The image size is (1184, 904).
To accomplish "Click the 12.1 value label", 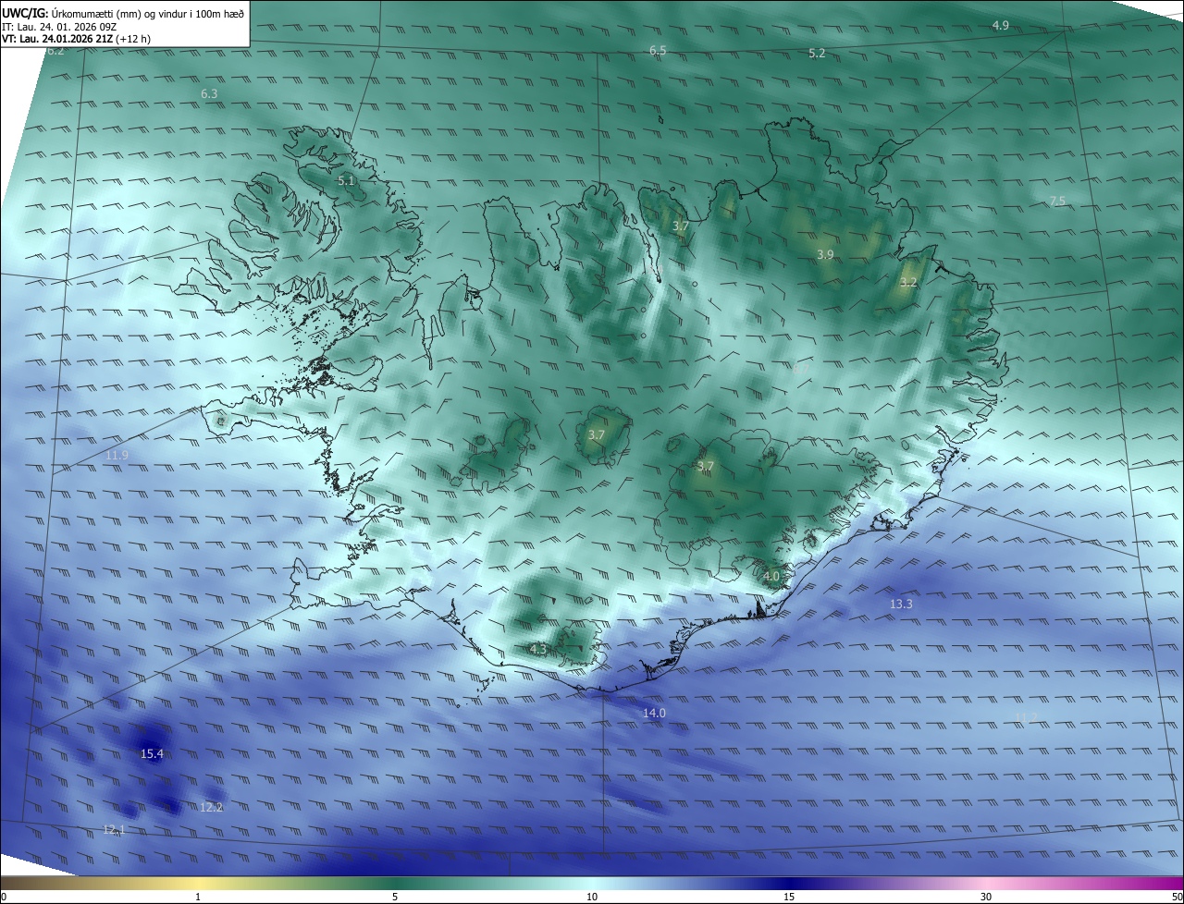I will pyautogui.click(x=113, y=830).
